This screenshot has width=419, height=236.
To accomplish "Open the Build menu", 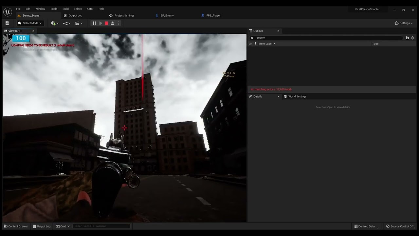I will (65, 9).
